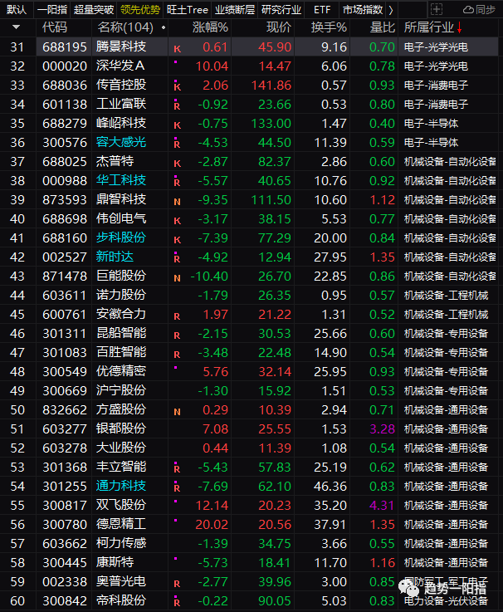Select stock 柯力传感
The image size is (503, 612).
(121, 544)
